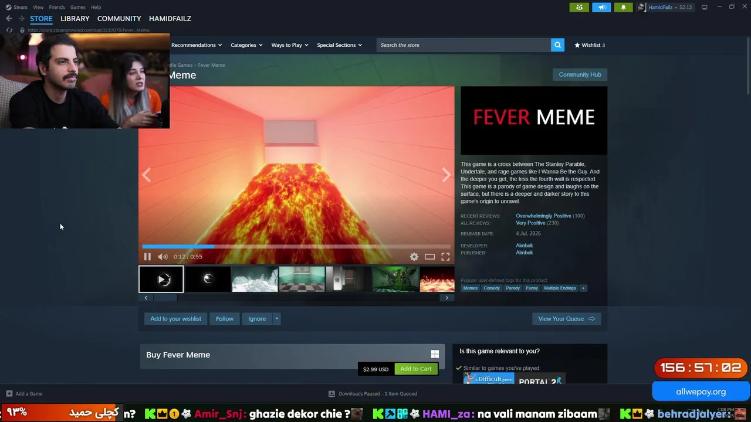Show the next media with right arrow
751x422 pixels.
(x=446, y=175)
